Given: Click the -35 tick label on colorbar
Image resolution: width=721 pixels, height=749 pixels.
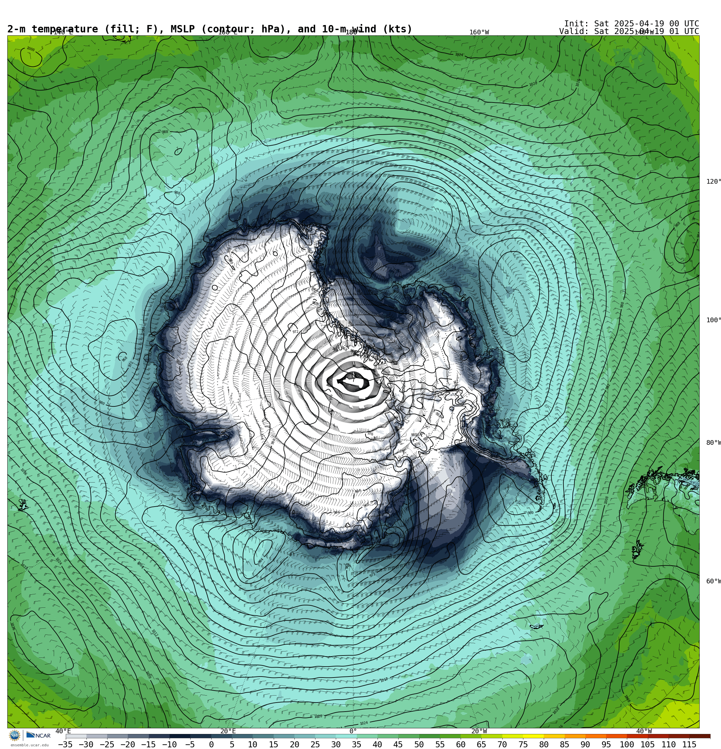Looking at the screenshot, I should pyautogui.click(x=65, y=744).
